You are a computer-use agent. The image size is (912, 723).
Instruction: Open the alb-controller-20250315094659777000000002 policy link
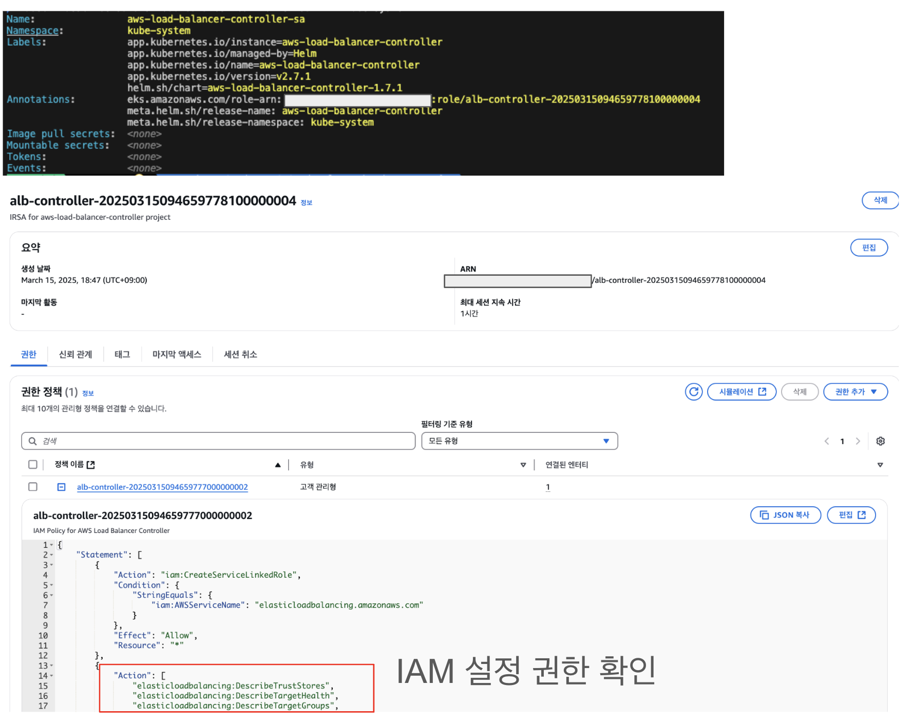point(162,487)
